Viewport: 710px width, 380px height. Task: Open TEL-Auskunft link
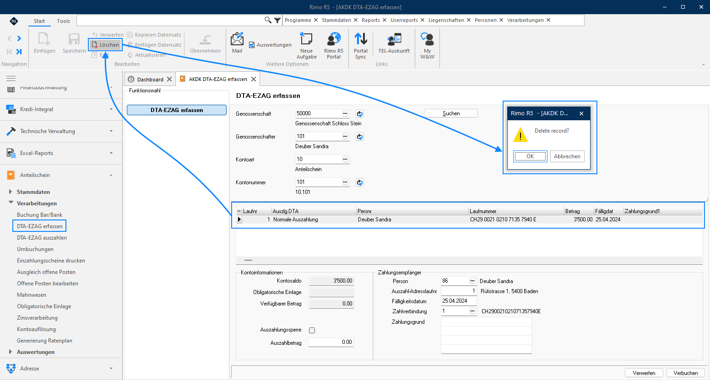[394, 43]
